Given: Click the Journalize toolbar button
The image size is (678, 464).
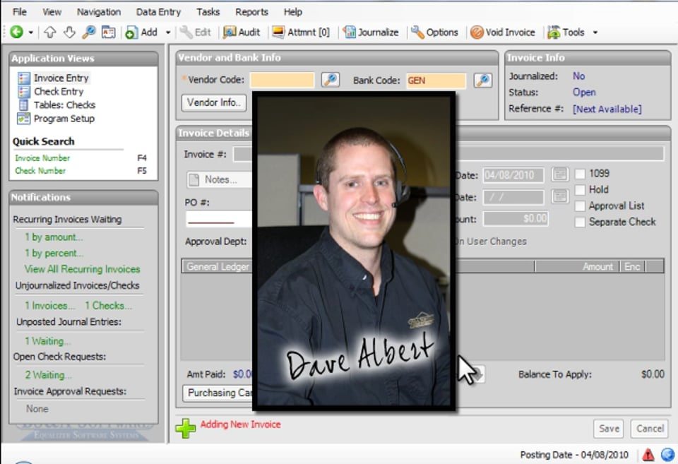Looking at the screenshot, I should (371, 32).
